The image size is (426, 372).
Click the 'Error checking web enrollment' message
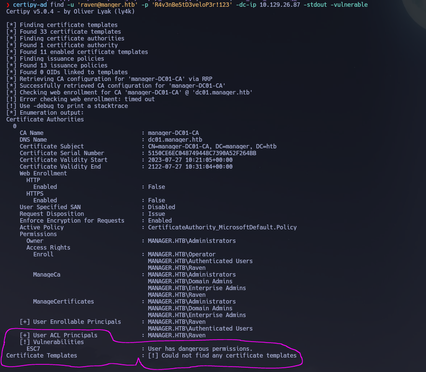coord(81,99)
